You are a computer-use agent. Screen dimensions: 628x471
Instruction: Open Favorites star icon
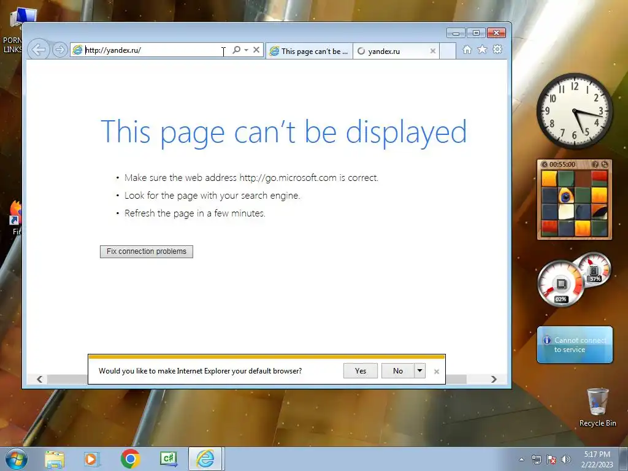point(482,49)
